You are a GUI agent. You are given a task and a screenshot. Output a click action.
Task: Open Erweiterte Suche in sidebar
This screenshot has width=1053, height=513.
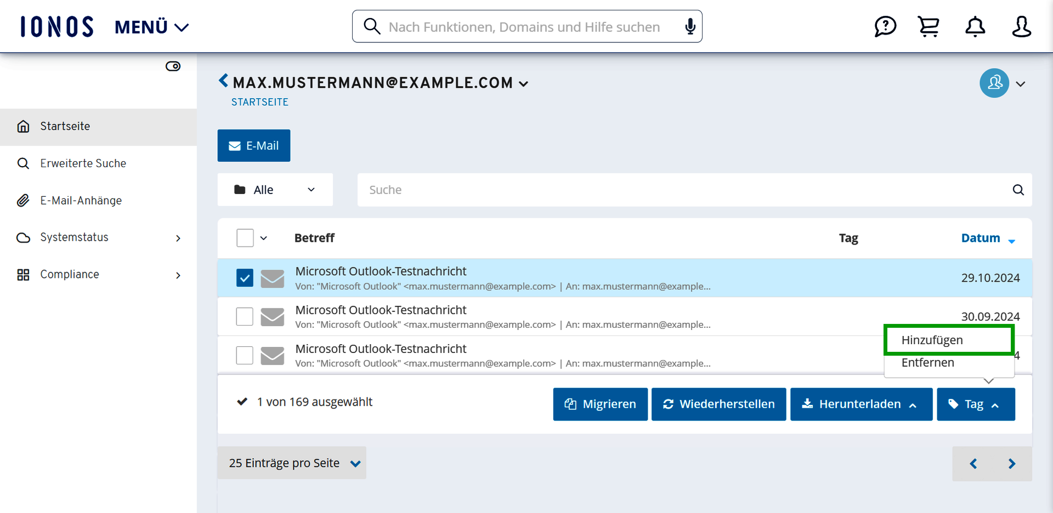99,163
